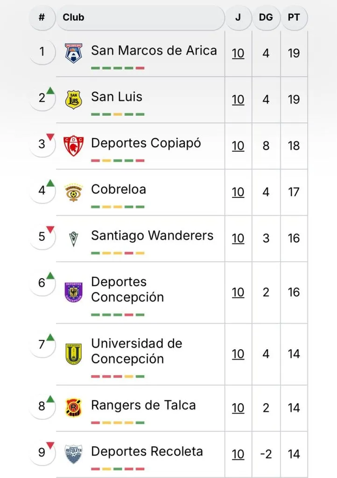Screen dimensions: 337x478
Task: Click San Luis recent form indicator bars
Action: [118, 114]
